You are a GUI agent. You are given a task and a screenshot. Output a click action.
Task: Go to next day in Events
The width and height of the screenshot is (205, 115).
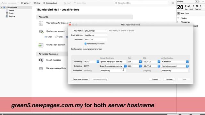[201, 6]
